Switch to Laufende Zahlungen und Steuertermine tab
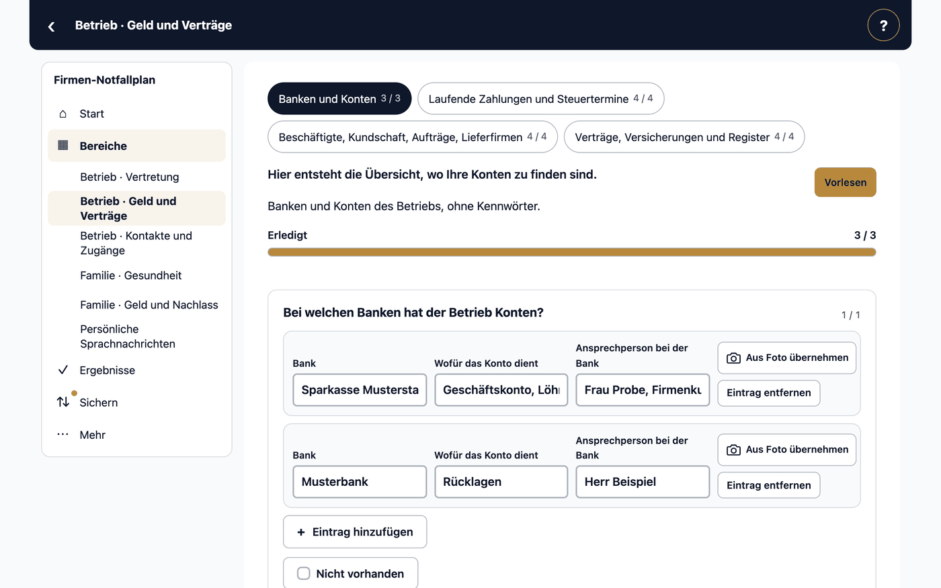941x588 pixels. [x=540, y=99]
